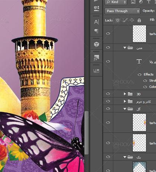This screenshot has width=156, height=172.
Task: Expand the 3D group triangle
Action: [125, 94]
